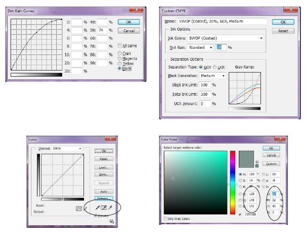Click the hex color field 7D918D
This screenshot has height=235, width=307.
[251, 214]
